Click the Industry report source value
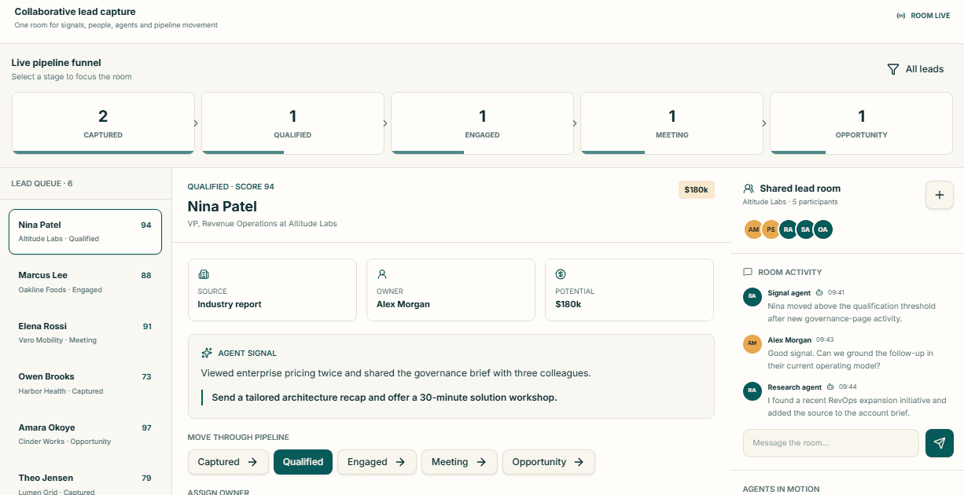This screenshot has height=495, width=964. 230,304
